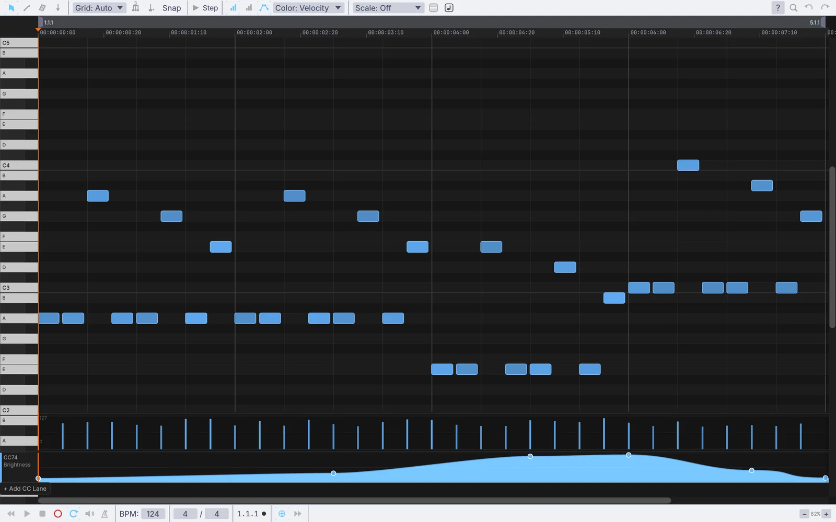Click the triplet grid icon
836x522 pixels.
(x=135, y=8)
